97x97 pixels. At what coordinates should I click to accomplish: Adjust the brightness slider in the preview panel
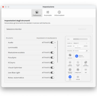pyautogui.click(x=80, y=46)
